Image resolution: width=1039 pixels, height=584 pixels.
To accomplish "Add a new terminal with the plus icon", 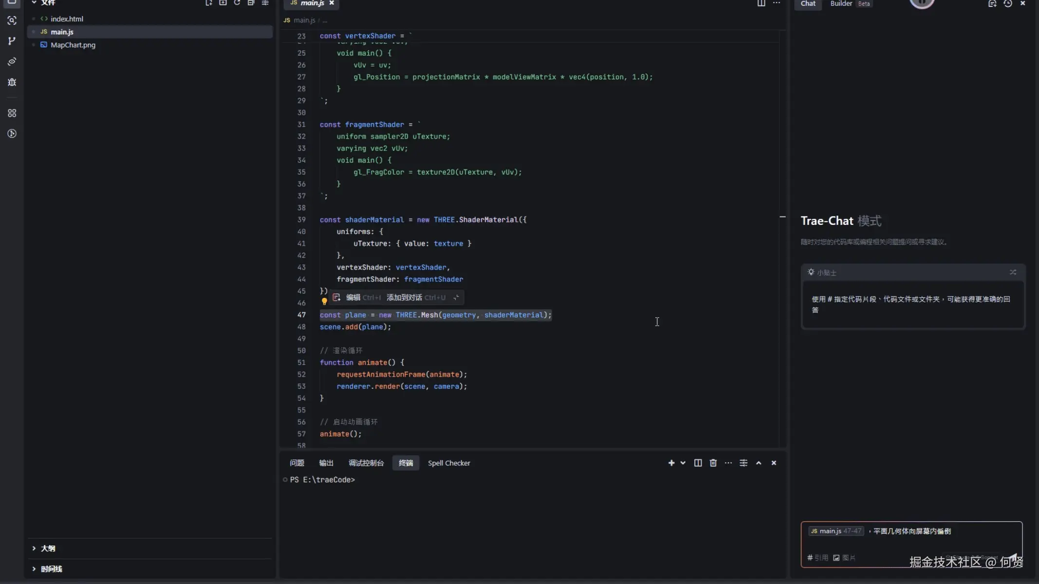I will [671, 463].
